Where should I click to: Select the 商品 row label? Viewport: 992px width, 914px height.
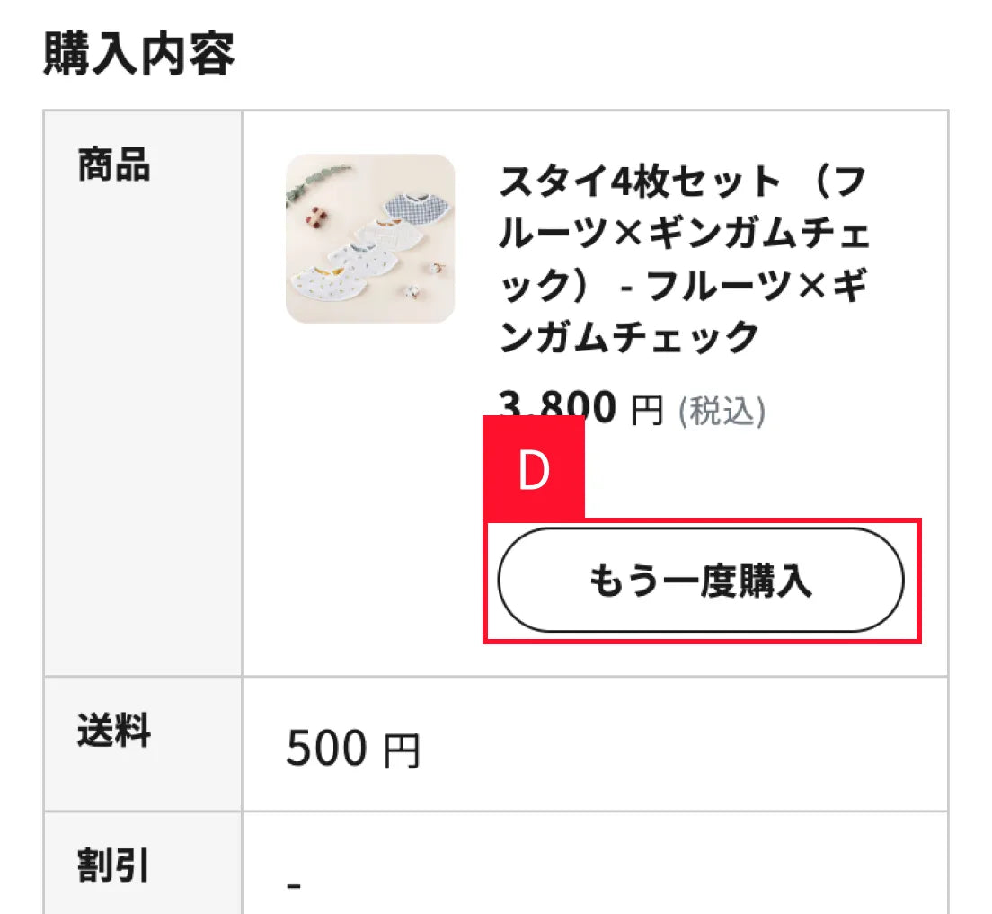(x=114, y=164)
